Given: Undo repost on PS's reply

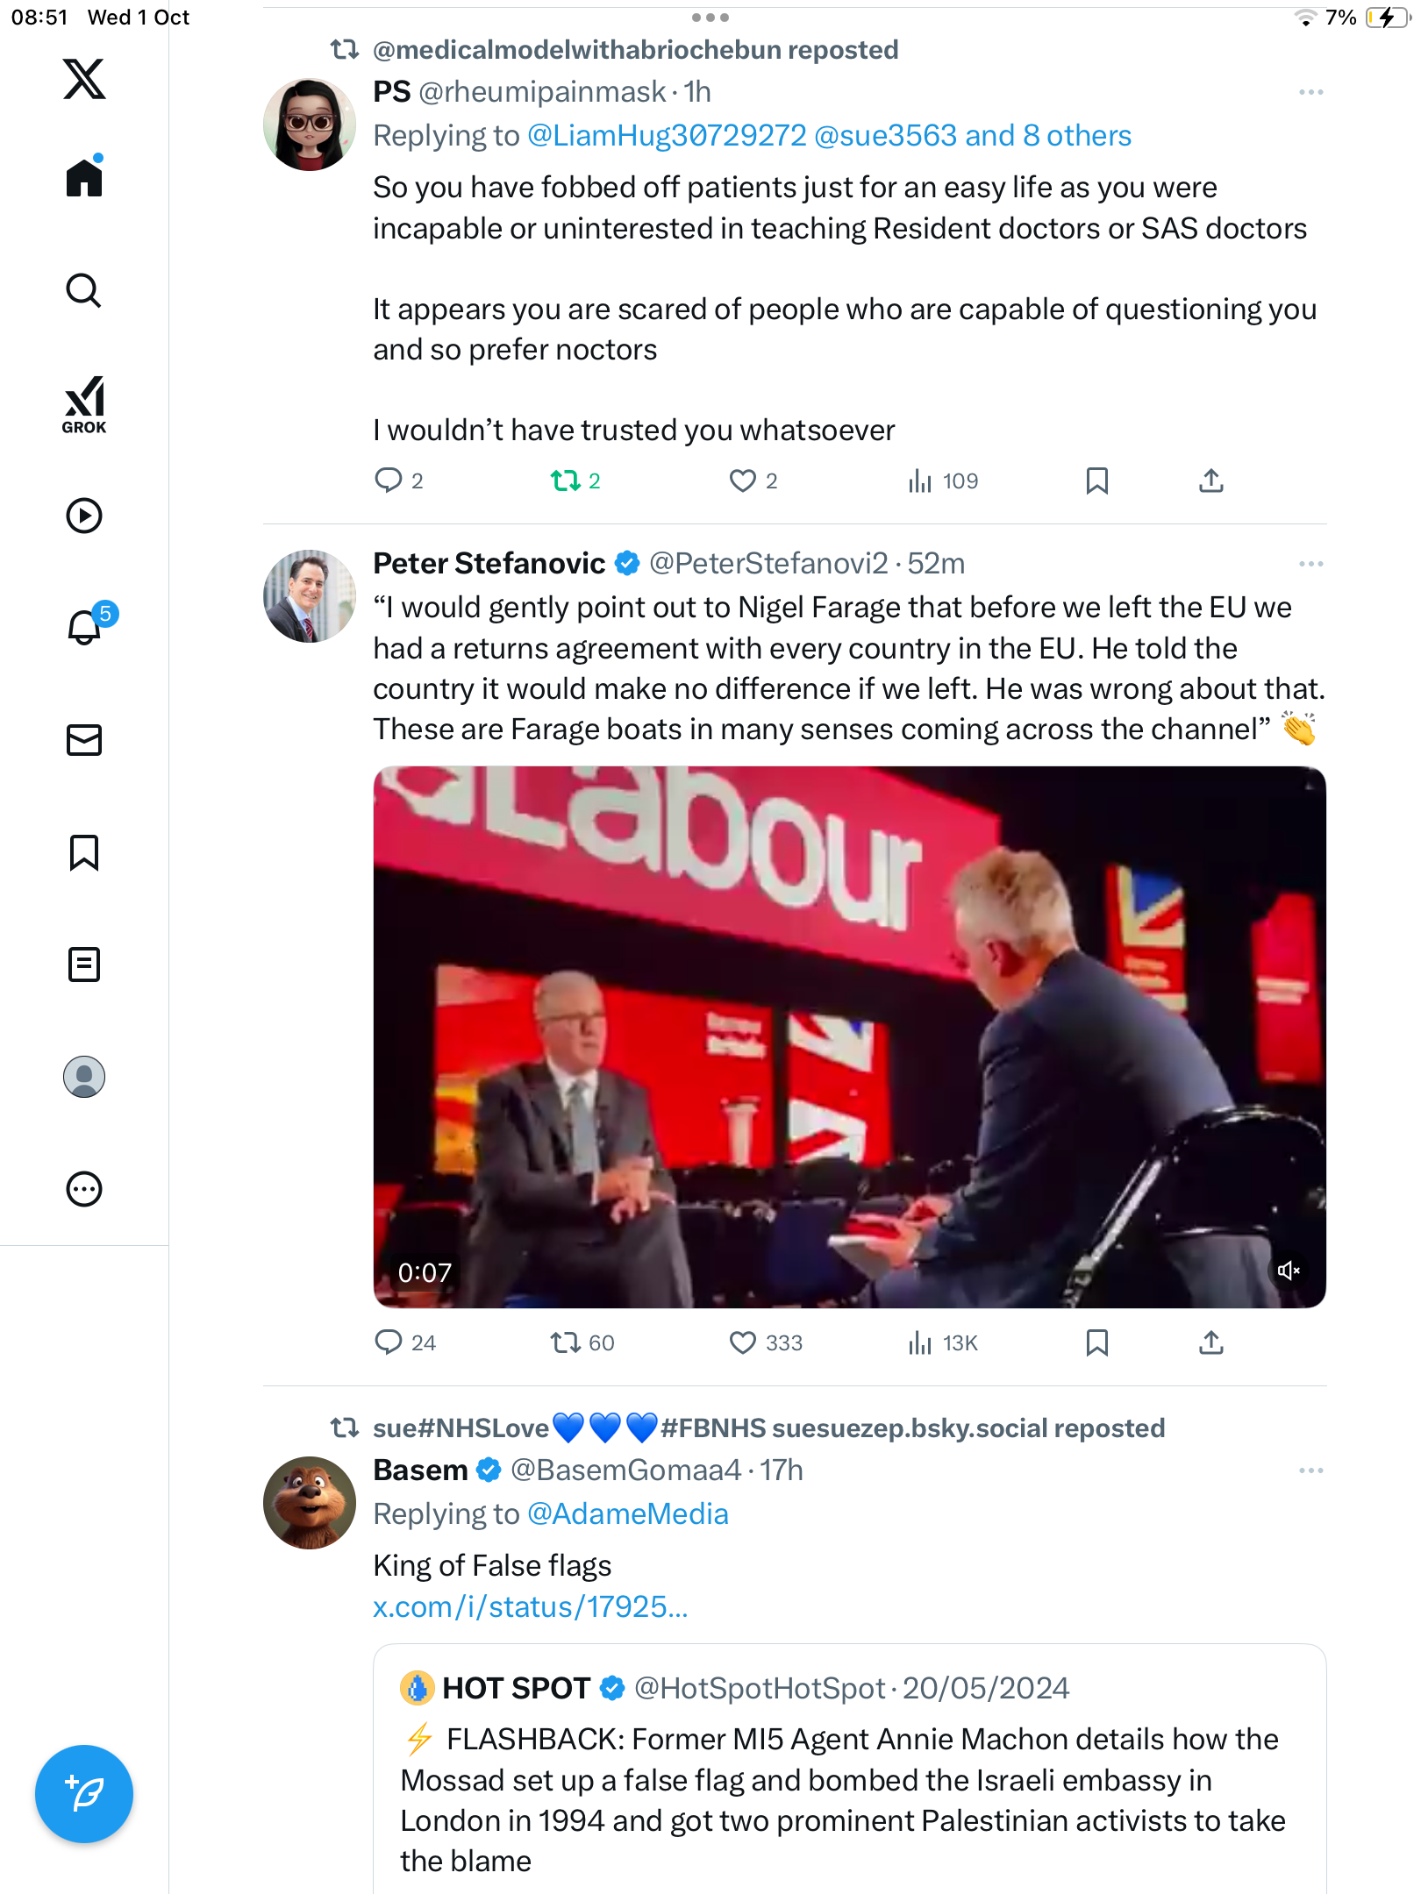Looking at the screenshot, I should 566,481.
